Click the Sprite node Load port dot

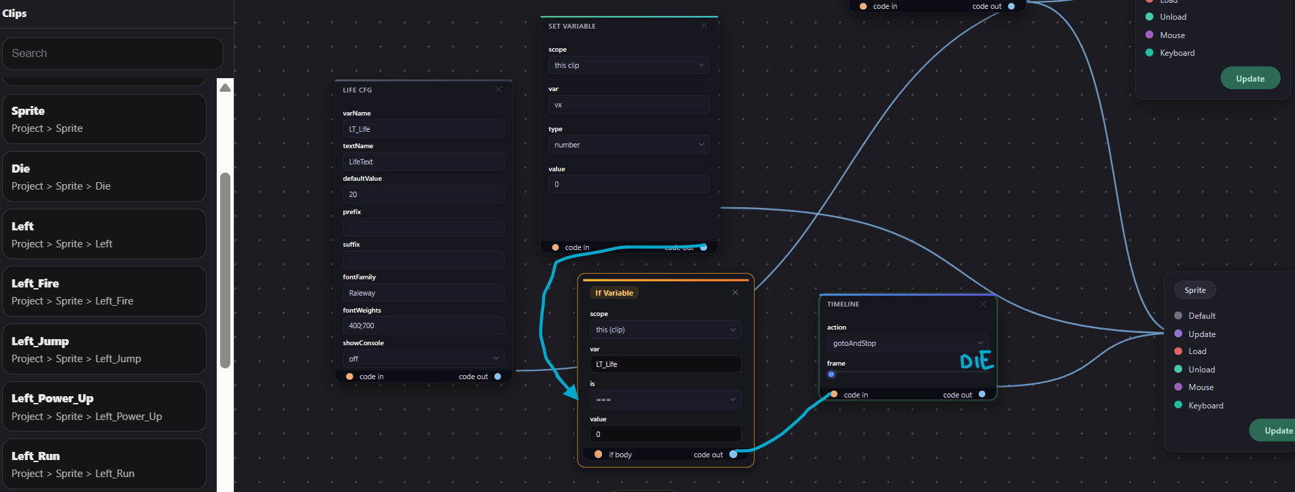coord(1178,351)
